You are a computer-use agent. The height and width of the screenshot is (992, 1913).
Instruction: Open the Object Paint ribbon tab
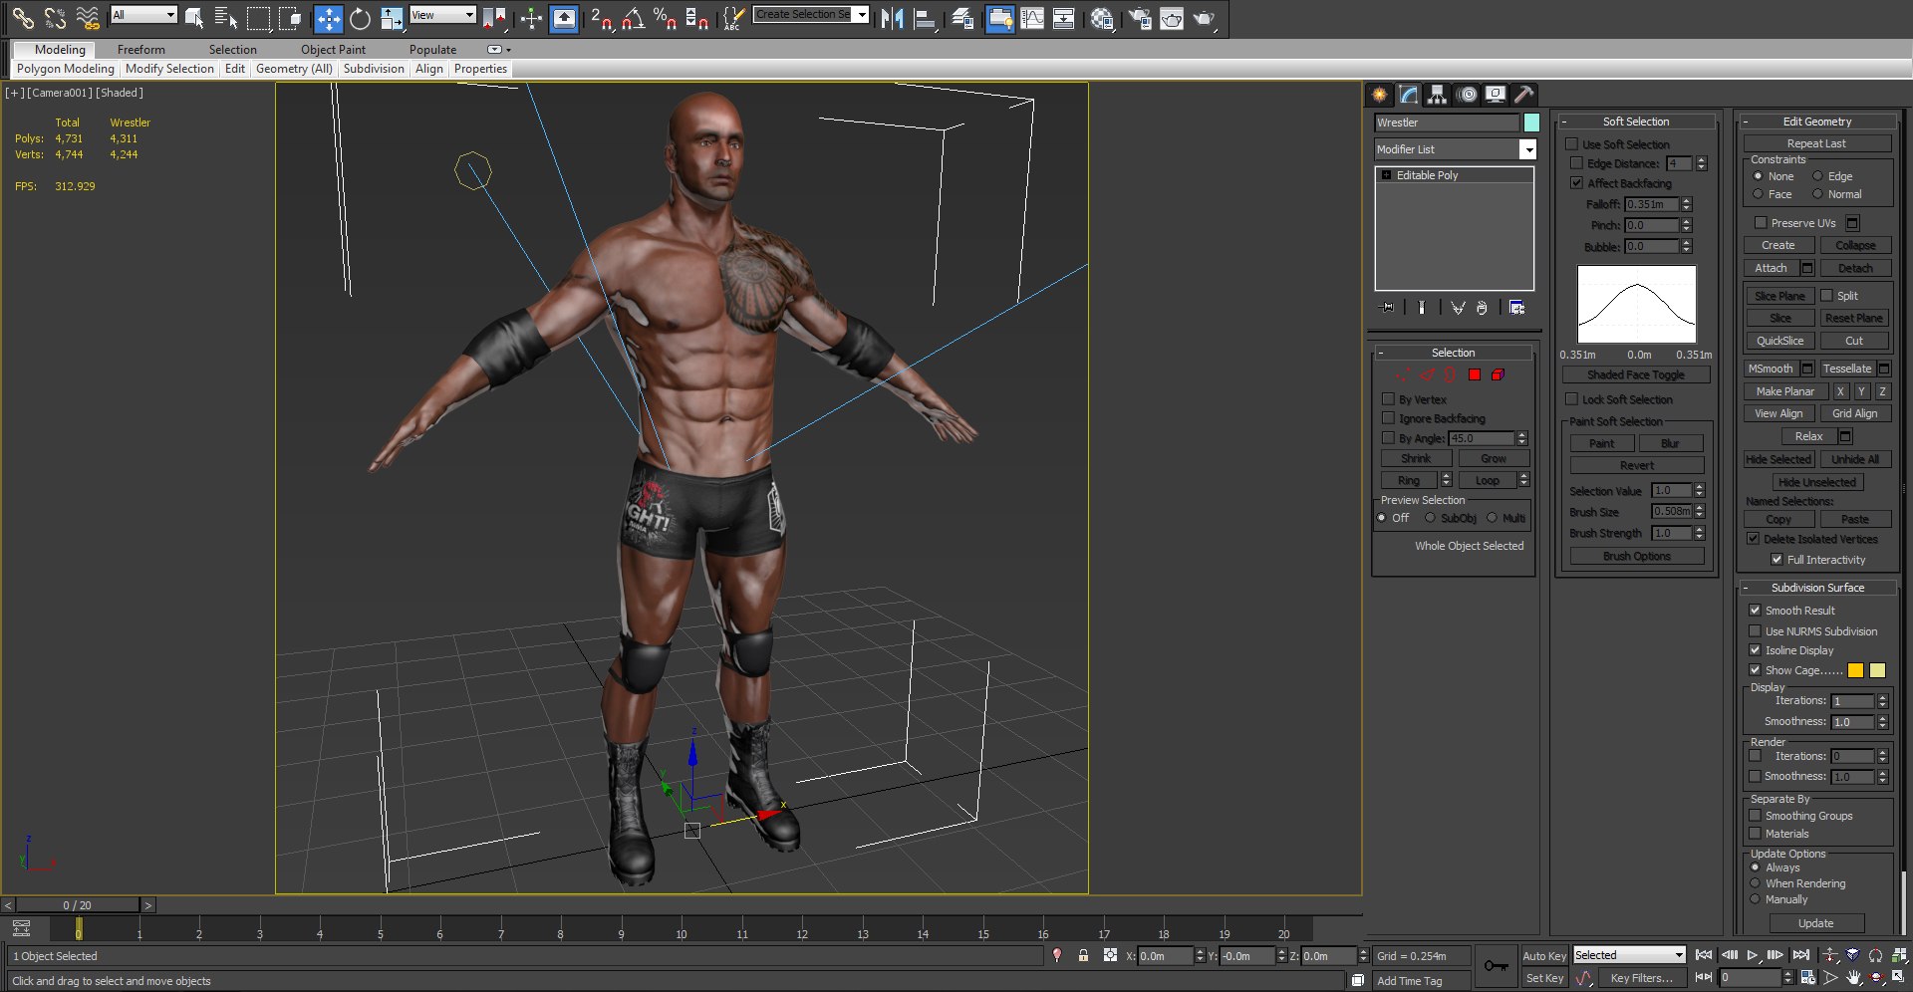[x=333, y=50]
